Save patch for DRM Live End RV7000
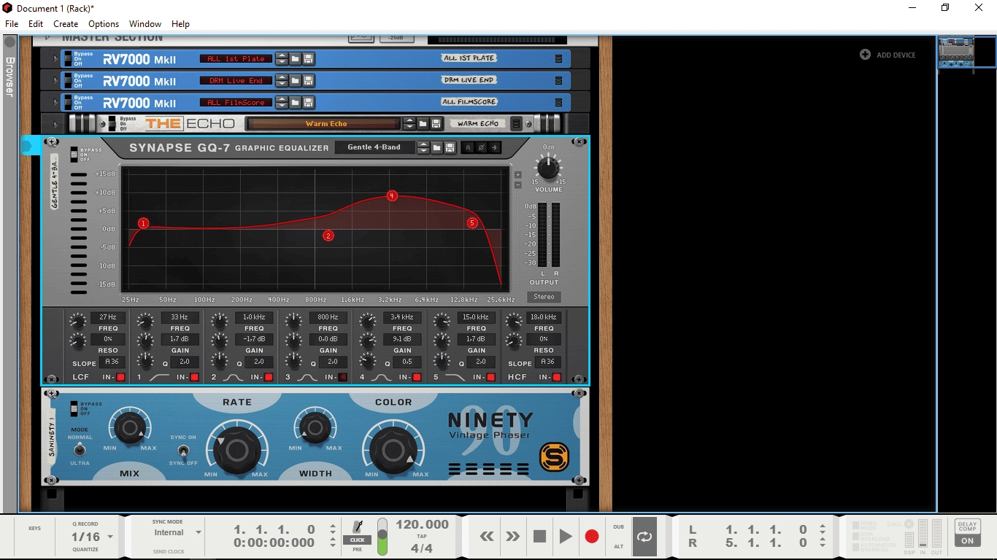Viewport: 997px width, 560px height. point(308,81)
